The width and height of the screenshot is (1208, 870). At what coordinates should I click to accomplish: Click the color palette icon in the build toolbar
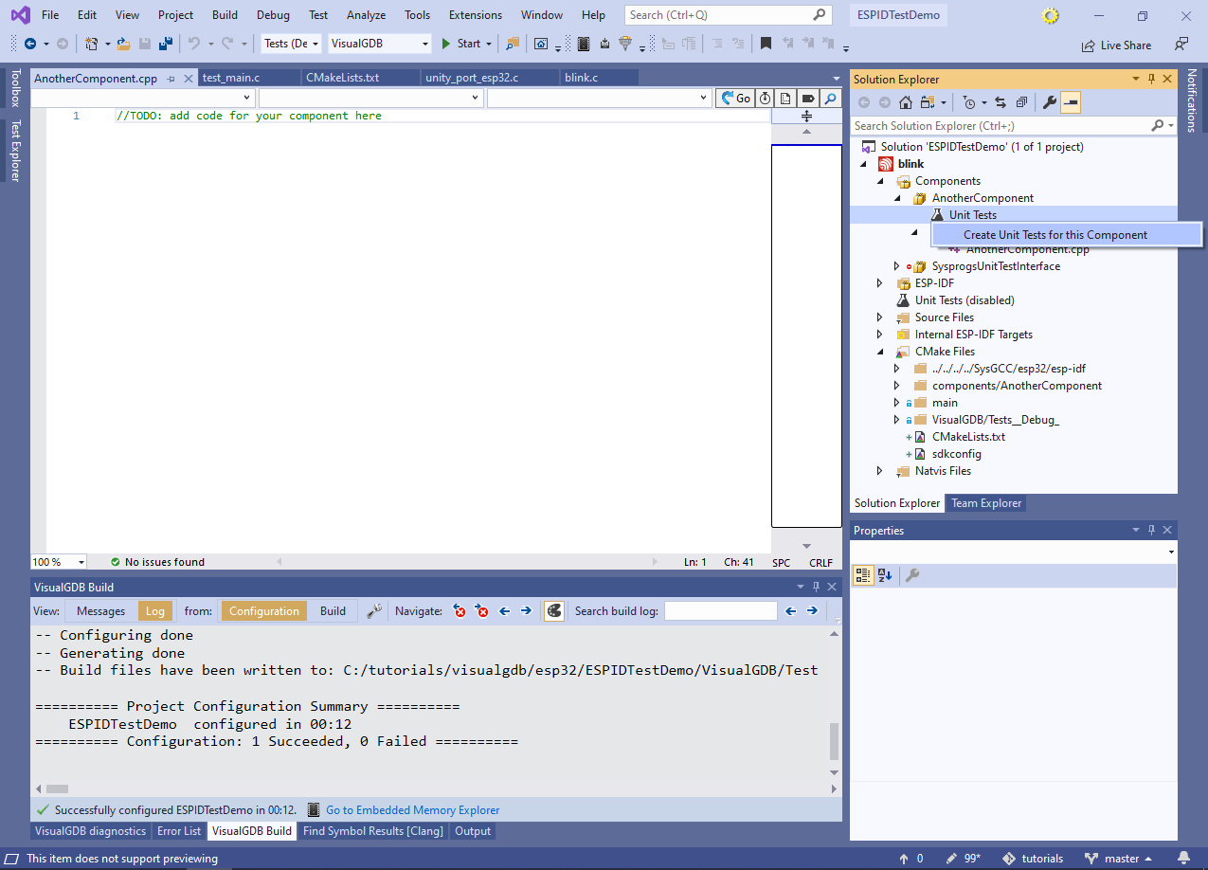554,611
